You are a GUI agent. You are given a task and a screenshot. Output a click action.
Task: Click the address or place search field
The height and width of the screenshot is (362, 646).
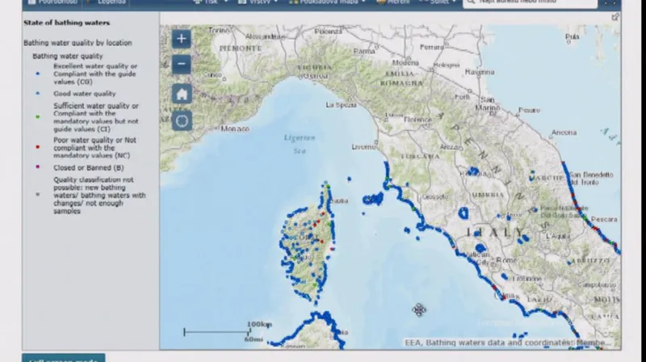click(x=531, y=3)
